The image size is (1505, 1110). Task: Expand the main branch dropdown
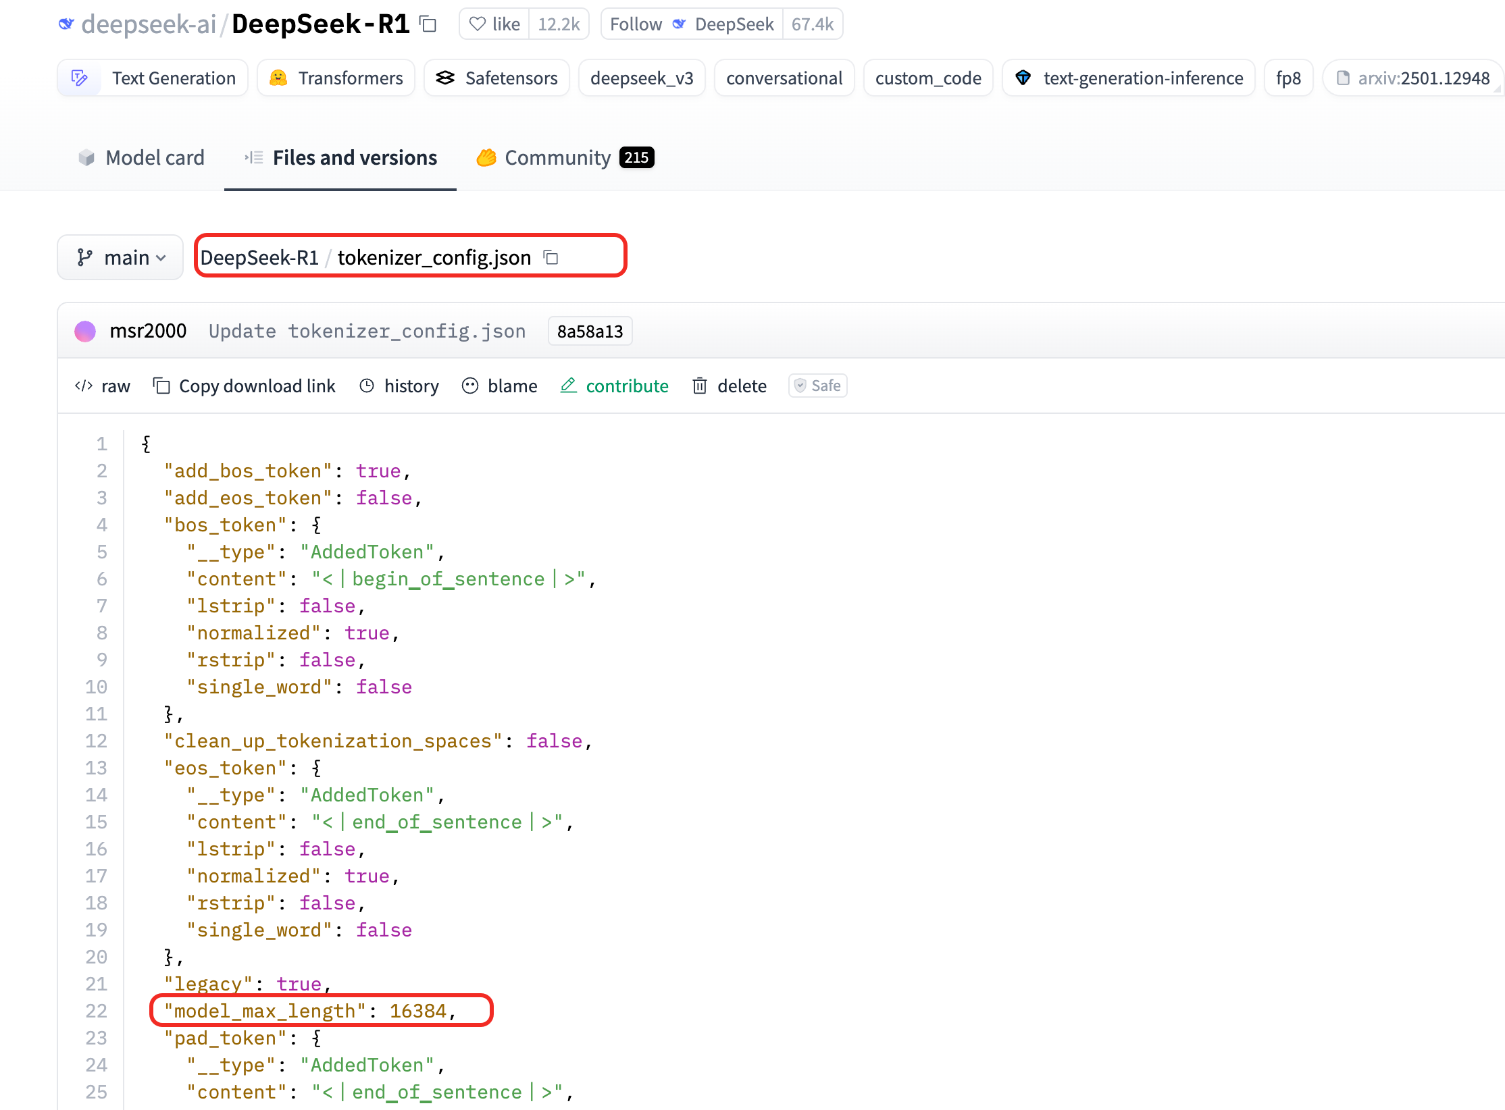(120, 257)
